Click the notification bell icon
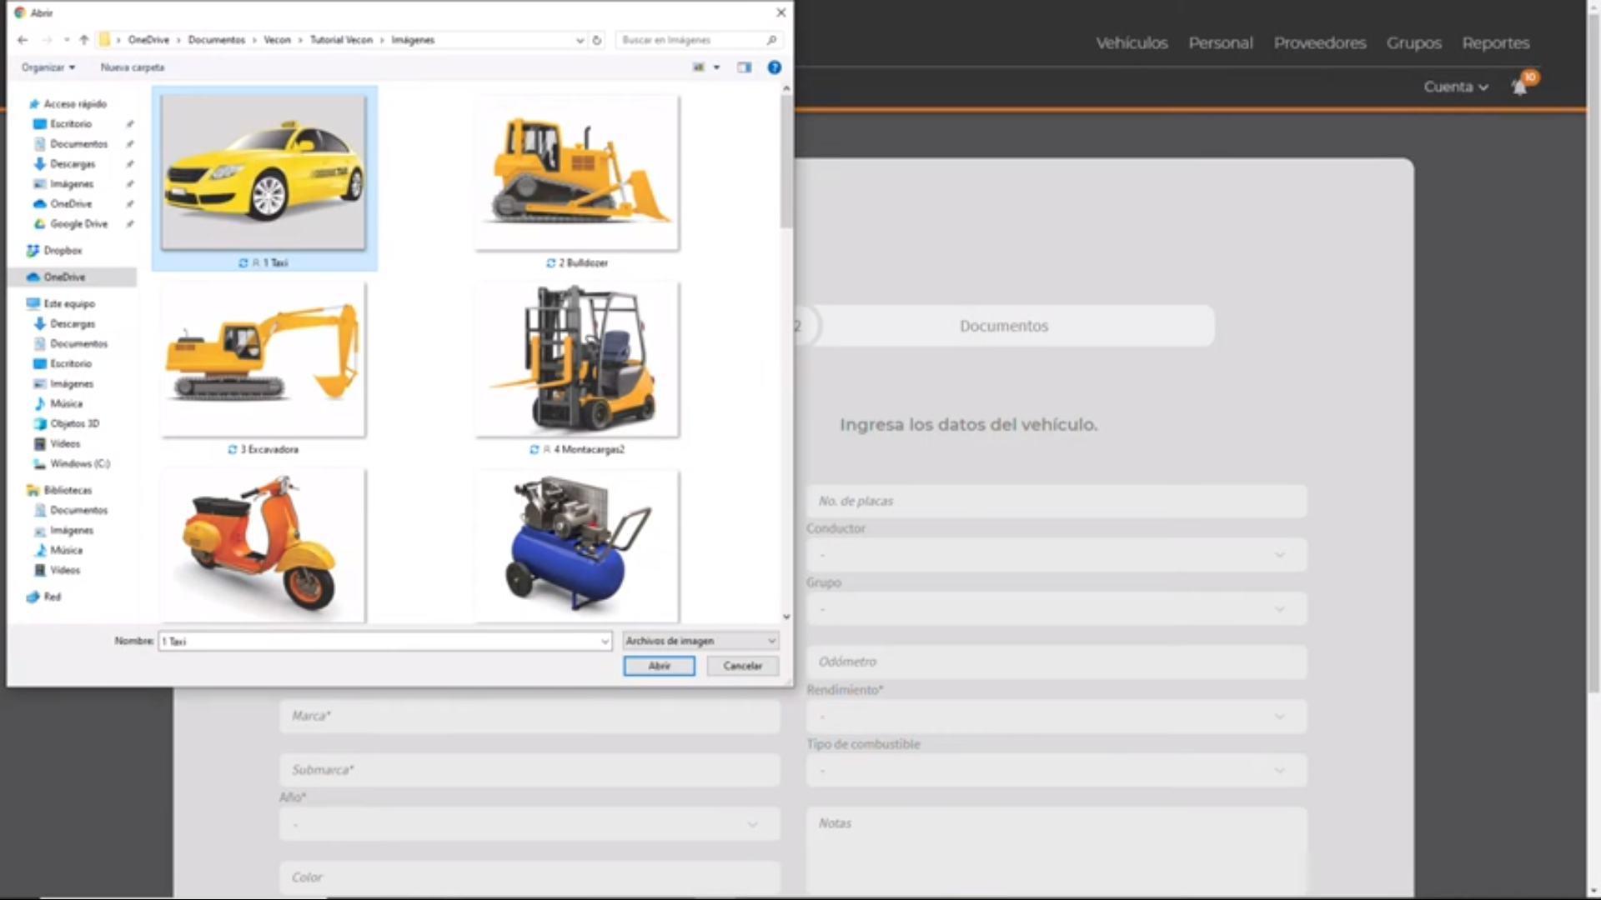 (1519, 87)
